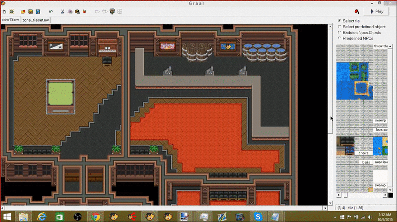The width and height of the screenshot is (397, 222).
Task: Start the level with Play button
Action: click(377, 11)
